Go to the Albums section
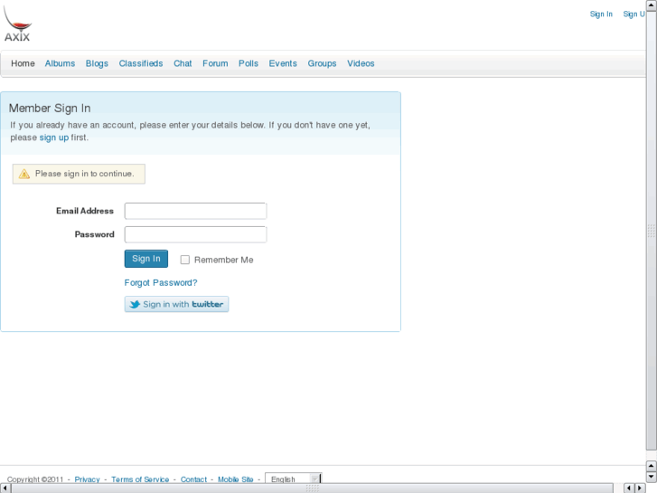This screenshot has width=657, height=493. (60, 63)
